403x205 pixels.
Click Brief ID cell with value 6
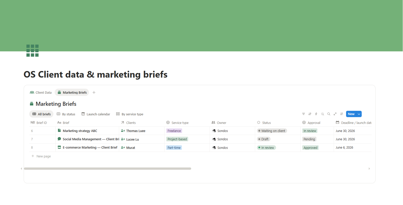[42, 131]
